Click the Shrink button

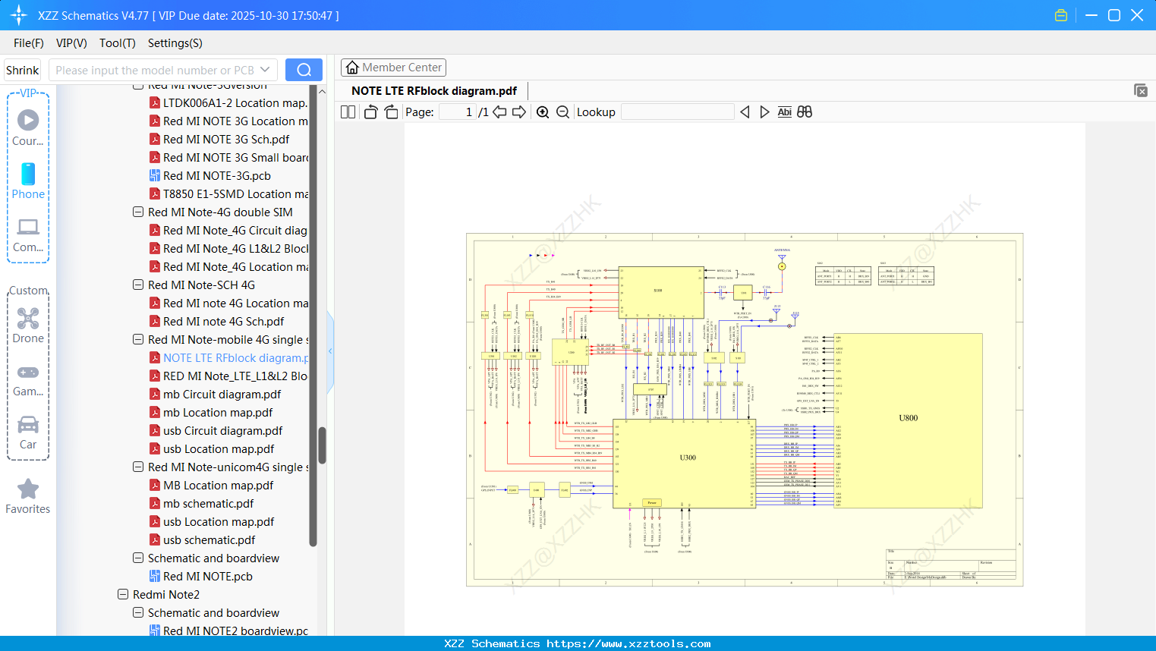(22, 69)
